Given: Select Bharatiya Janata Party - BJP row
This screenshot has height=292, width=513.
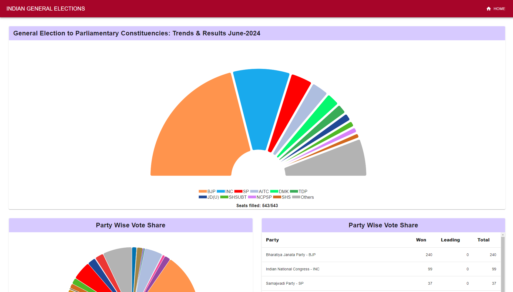Looking at the screenshot, I should click(381, 255).
